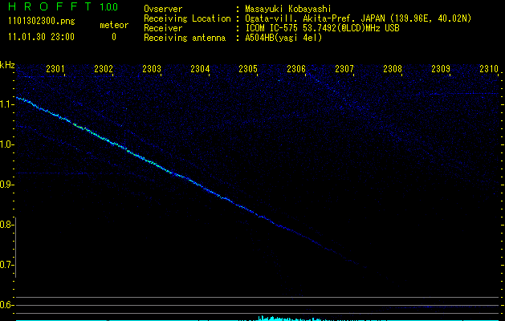
Task: Click the Ovserver label
Action: (163, 9)
